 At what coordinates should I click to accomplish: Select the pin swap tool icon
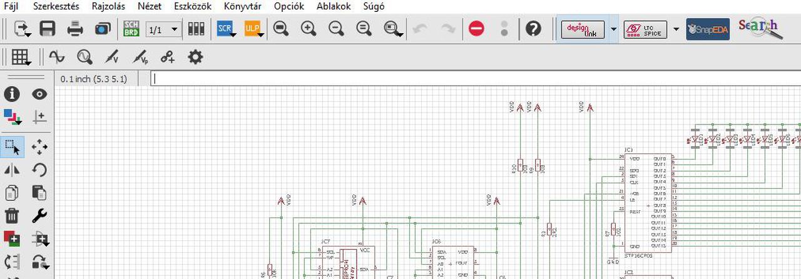12,261
